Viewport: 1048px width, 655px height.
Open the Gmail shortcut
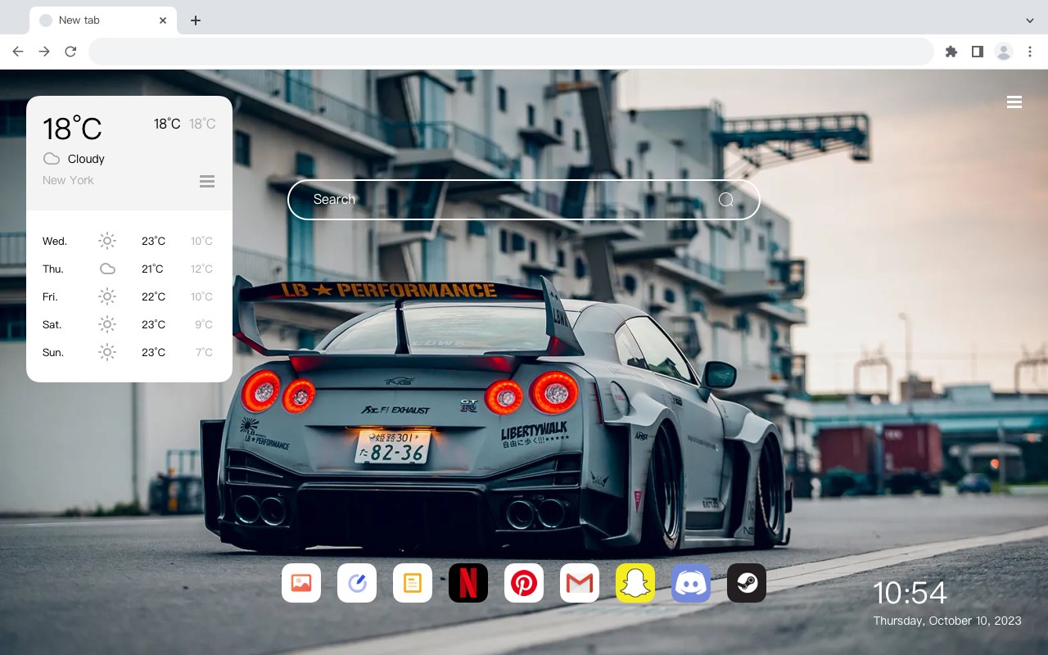(x=580, y=583)
